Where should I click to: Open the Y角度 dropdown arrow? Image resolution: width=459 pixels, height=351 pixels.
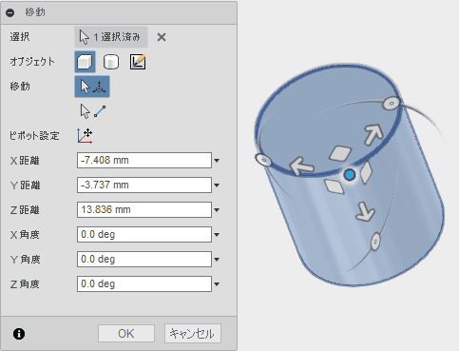point(217,260)
